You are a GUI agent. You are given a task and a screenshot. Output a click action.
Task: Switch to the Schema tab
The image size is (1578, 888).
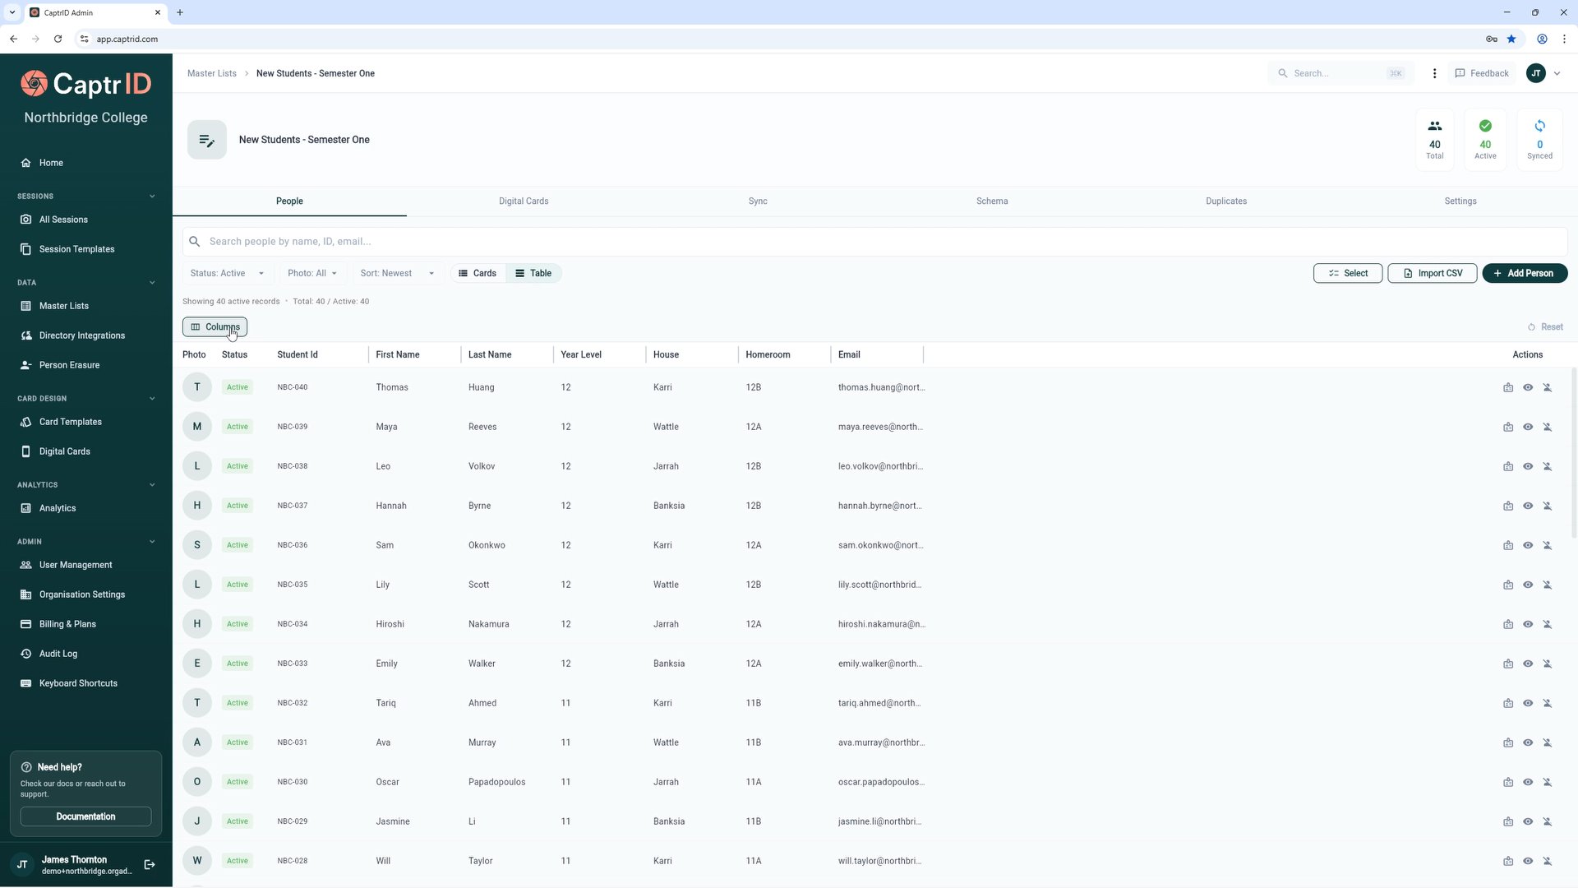[992, 201]
